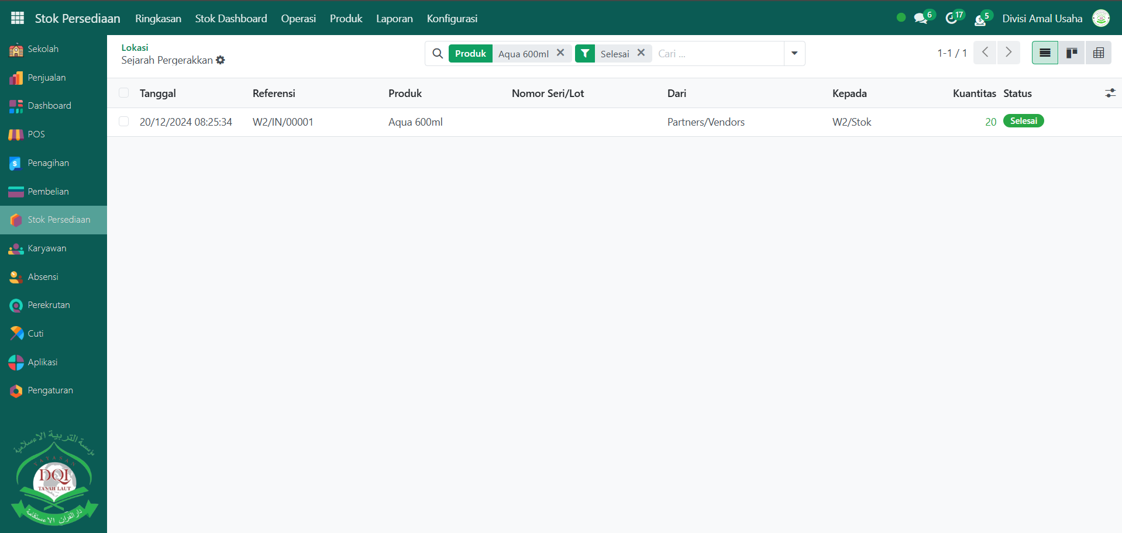Open the Konfigurasi menu
The height and width of the screenshot is (533, 1122).
452,19
